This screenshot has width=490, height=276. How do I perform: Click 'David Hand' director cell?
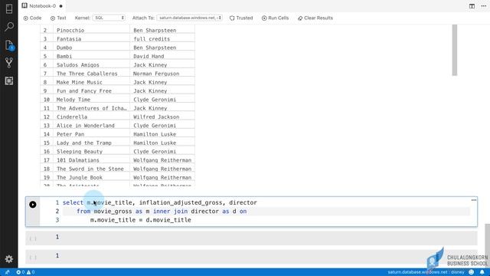coord(149,56)
